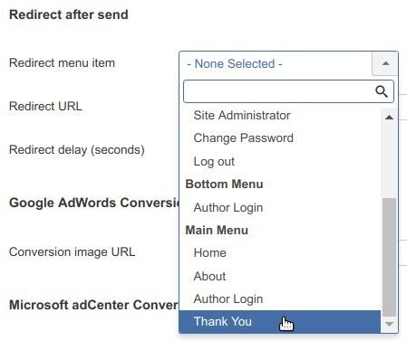
Task: Collapse dropdown with the up-arrow toggle
Action: click(x=385, y=63)
